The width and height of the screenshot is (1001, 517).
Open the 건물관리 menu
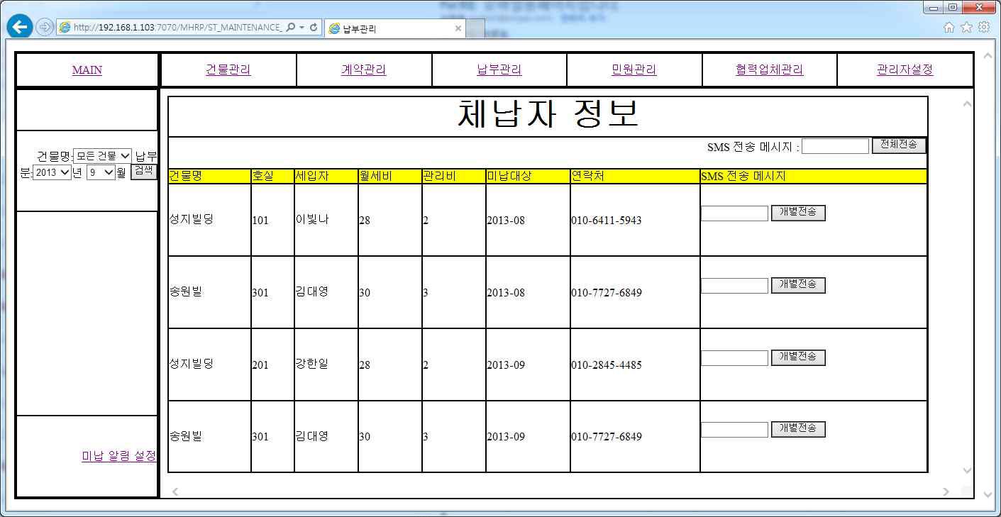point(228,70)
